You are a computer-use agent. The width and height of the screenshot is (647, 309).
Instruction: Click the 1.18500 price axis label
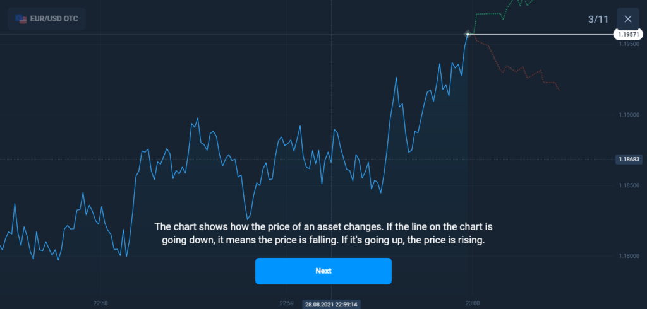(629, 185)
